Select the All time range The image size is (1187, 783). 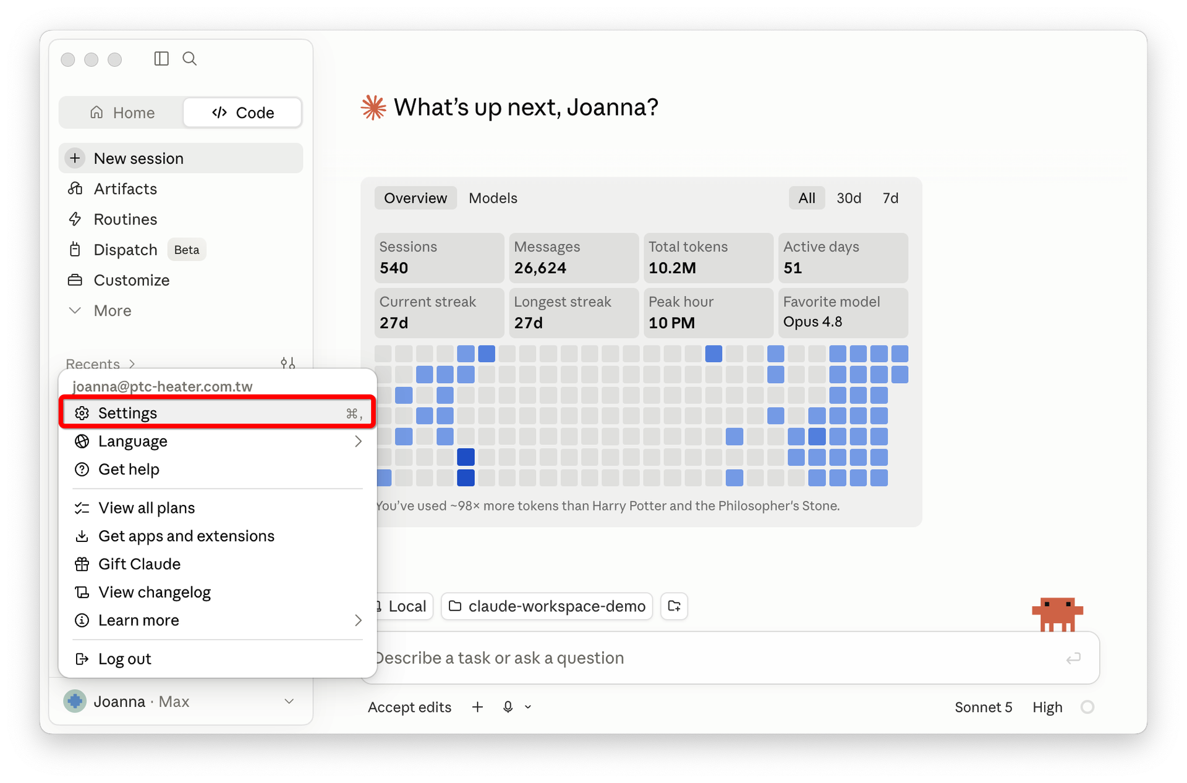click(807, 198)
